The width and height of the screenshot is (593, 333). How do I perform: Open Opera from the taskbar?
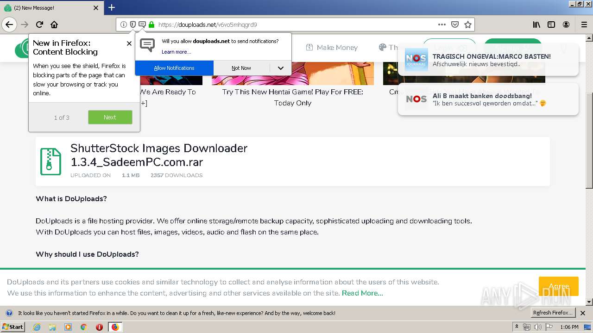point(99,327)
